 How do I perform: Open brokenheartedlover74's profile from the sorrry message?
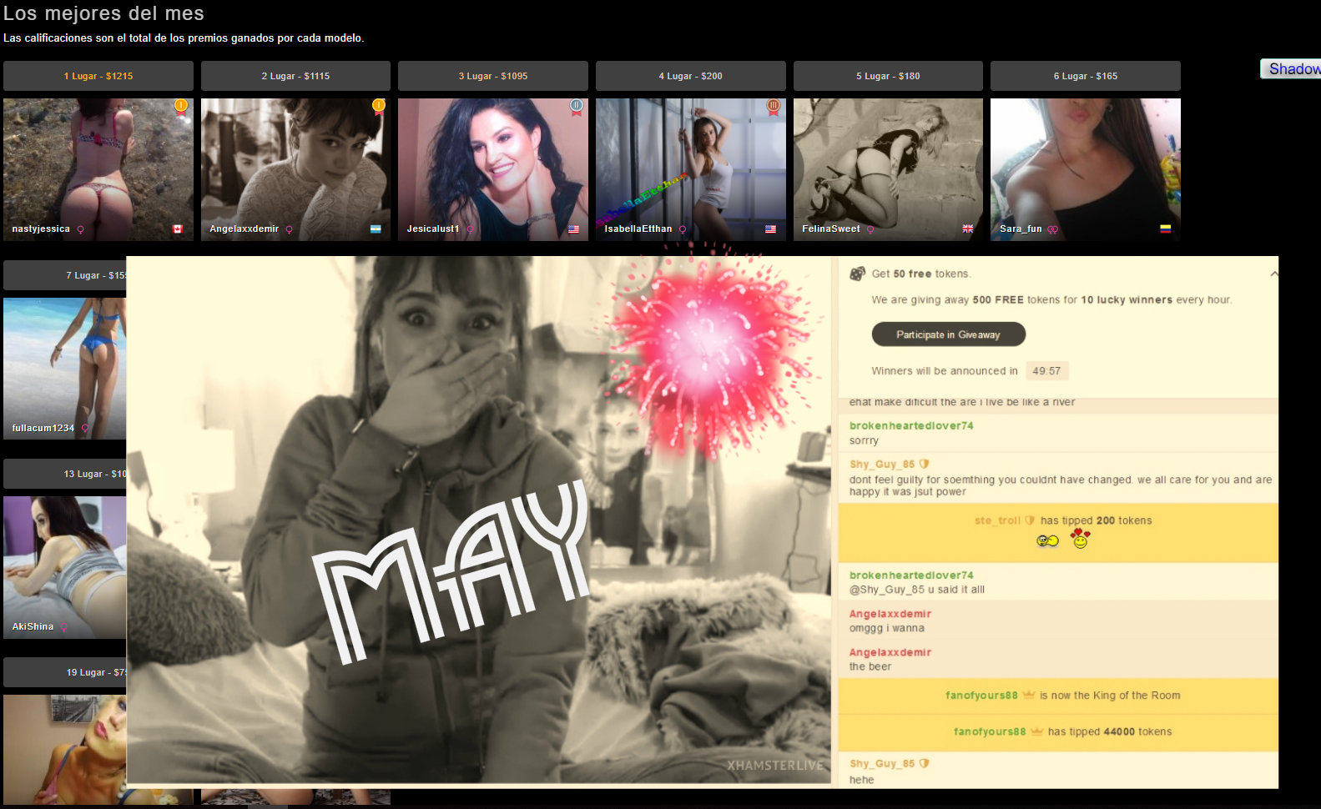tap(910, 425)
